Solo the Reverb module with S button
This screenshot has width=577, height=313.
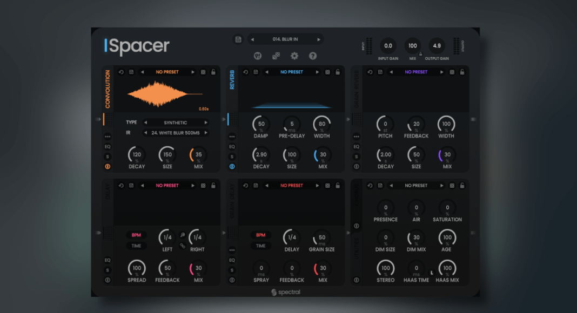(232, 156)
